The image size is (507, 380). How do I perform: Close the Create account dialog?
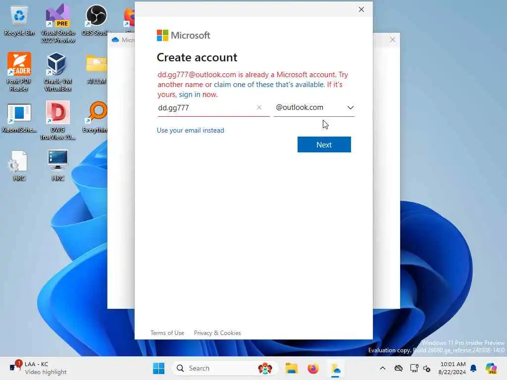click(x=361, y=9)
